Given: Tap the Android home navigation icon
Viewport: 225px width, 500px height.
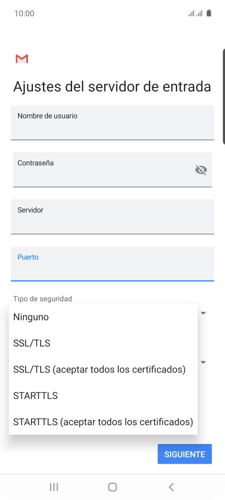Looking at the screenshot, I should coord(112,487).
